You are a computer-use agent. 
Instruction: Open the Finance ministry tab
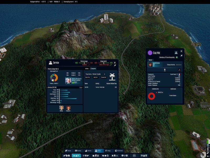point(69,151)
